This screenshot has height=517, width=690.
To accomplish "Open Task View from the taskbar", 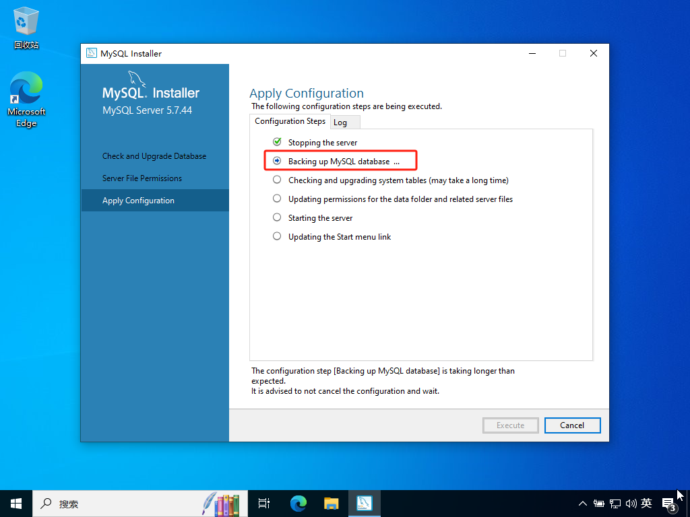I will click(x=263, y=503).
